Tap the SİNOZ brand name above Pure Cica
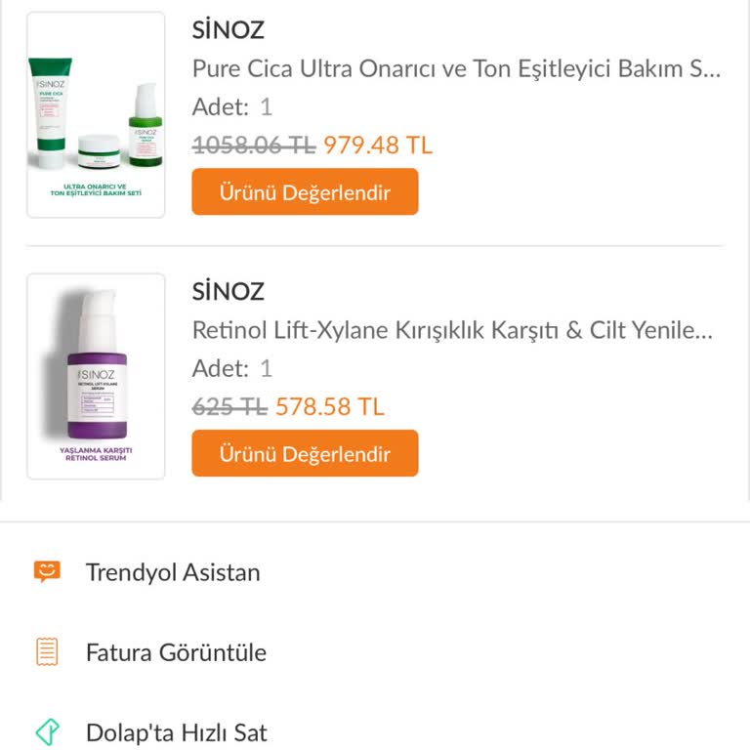Screen dimensions: 750x750 229,30
